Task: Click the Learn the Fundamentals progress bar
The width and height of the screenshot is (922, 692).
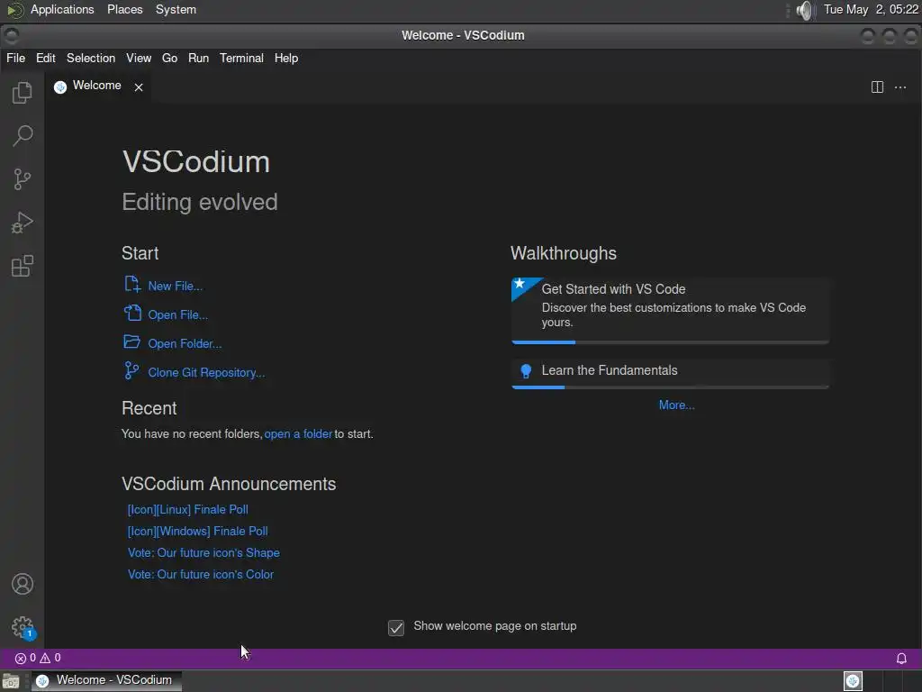Action: pyautogui.click(x=670, y=387)
